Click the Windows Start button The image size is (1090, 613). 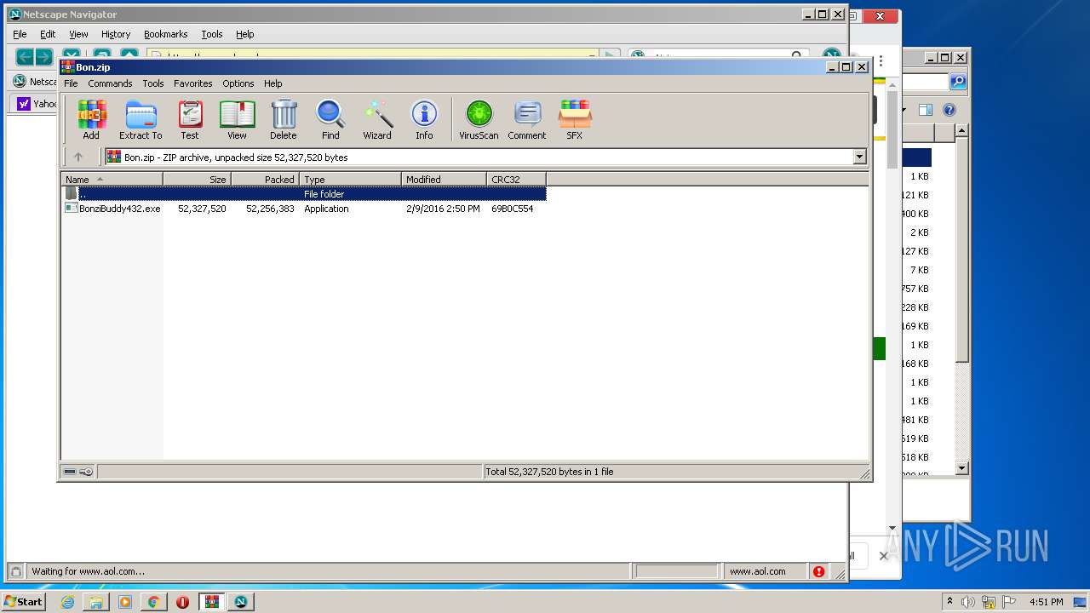[x=24, y=602]
